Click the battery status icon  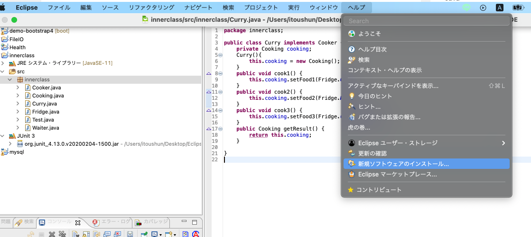tap(518, 8)
